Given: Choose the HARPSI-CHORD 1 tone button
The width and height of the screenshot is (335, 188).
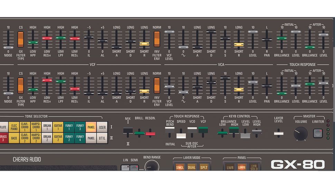Looking at the screenshot, I should (36, 127).
